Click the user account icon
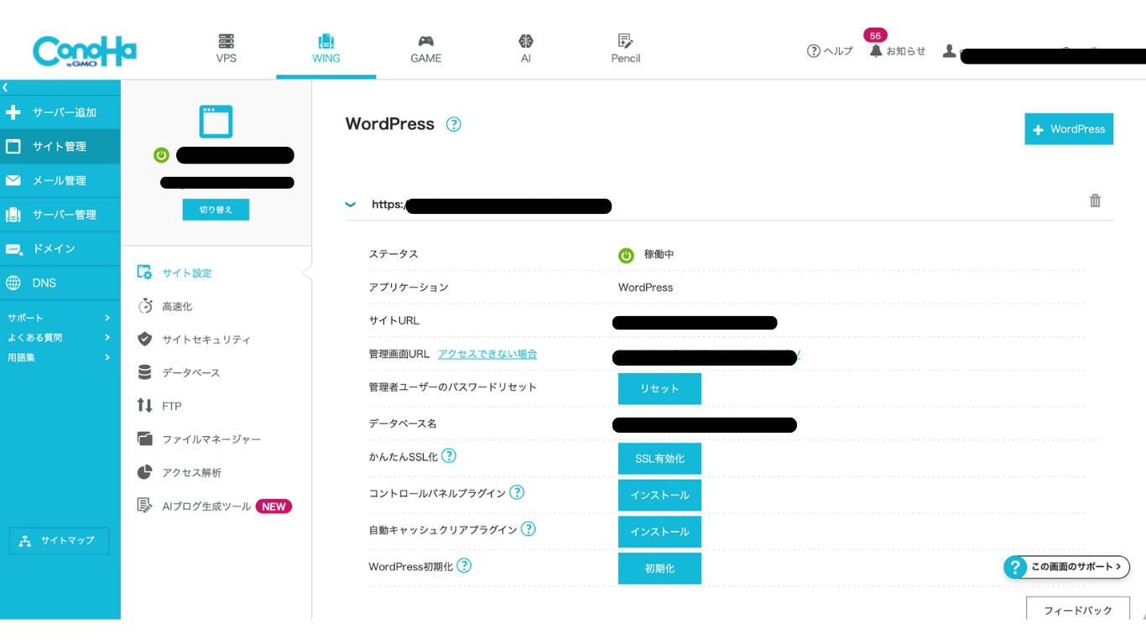1146x644 pixels. click(x=949, y=51)
